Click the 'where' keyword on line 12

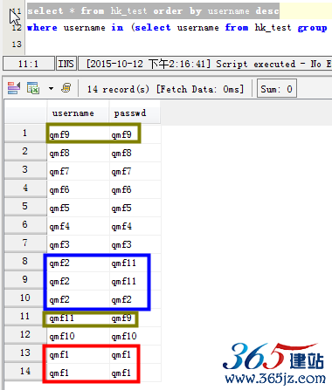pyautogui.click(x=42, y=28)
